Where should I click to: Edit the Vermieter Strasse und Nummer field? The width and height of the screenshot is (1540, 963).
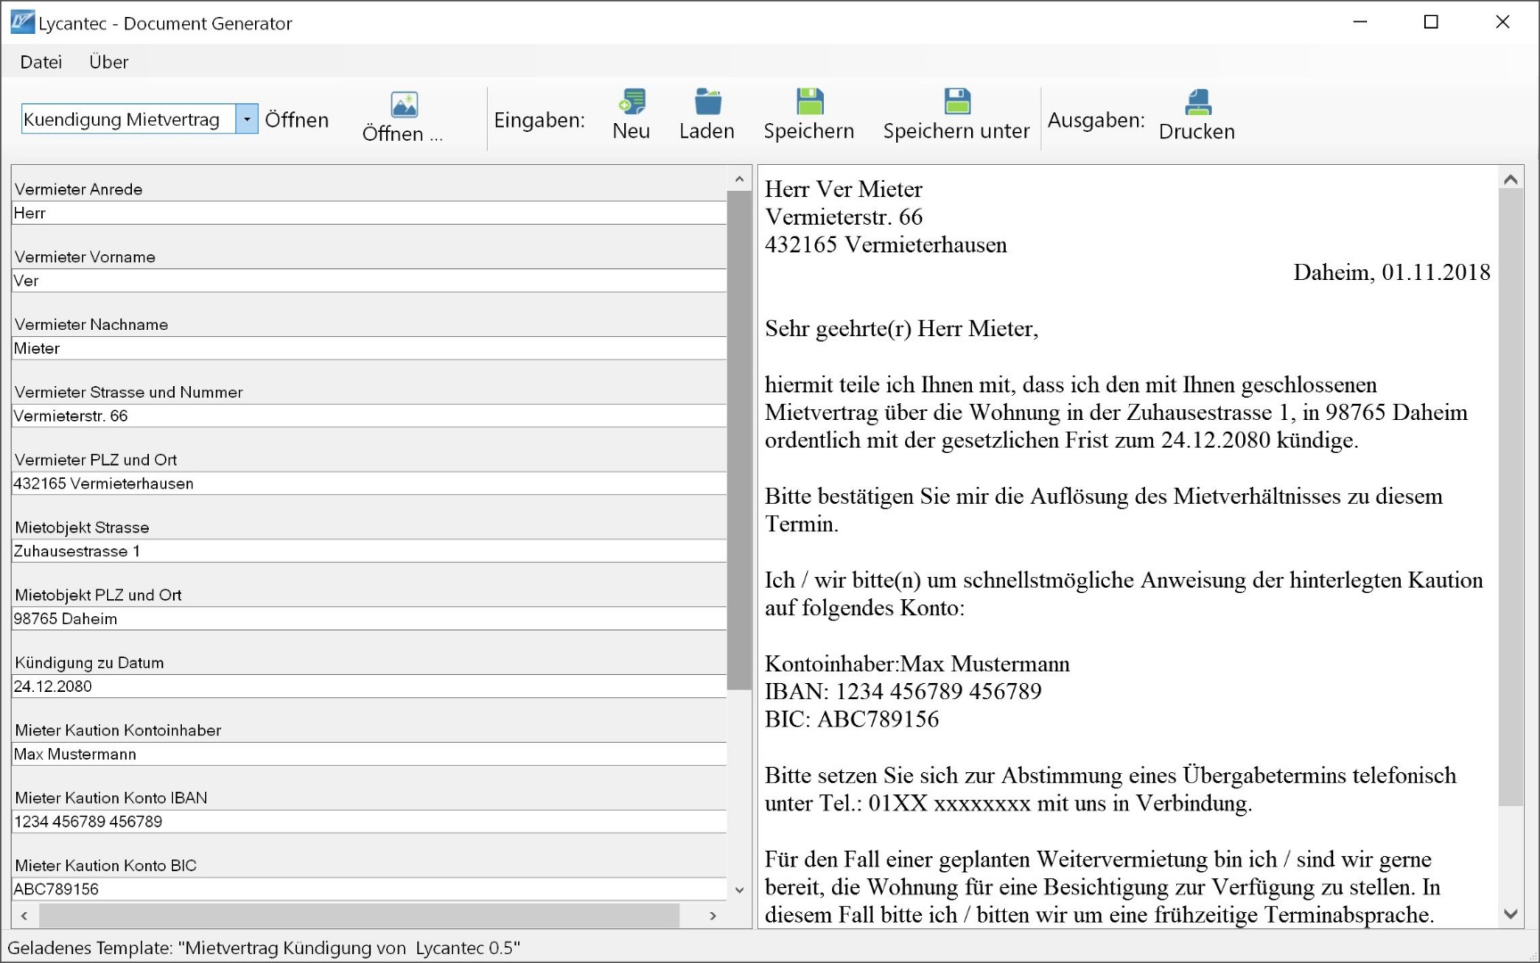(x=369, y=416)
